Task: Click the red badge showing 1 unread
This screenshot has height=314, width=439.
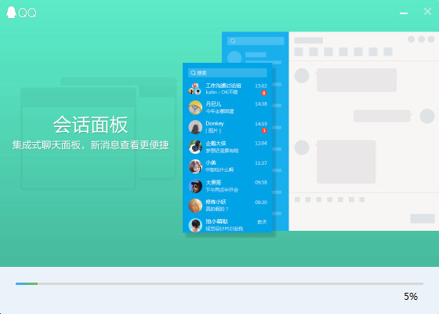Action: pyautogui.click(x=264, y=130)
